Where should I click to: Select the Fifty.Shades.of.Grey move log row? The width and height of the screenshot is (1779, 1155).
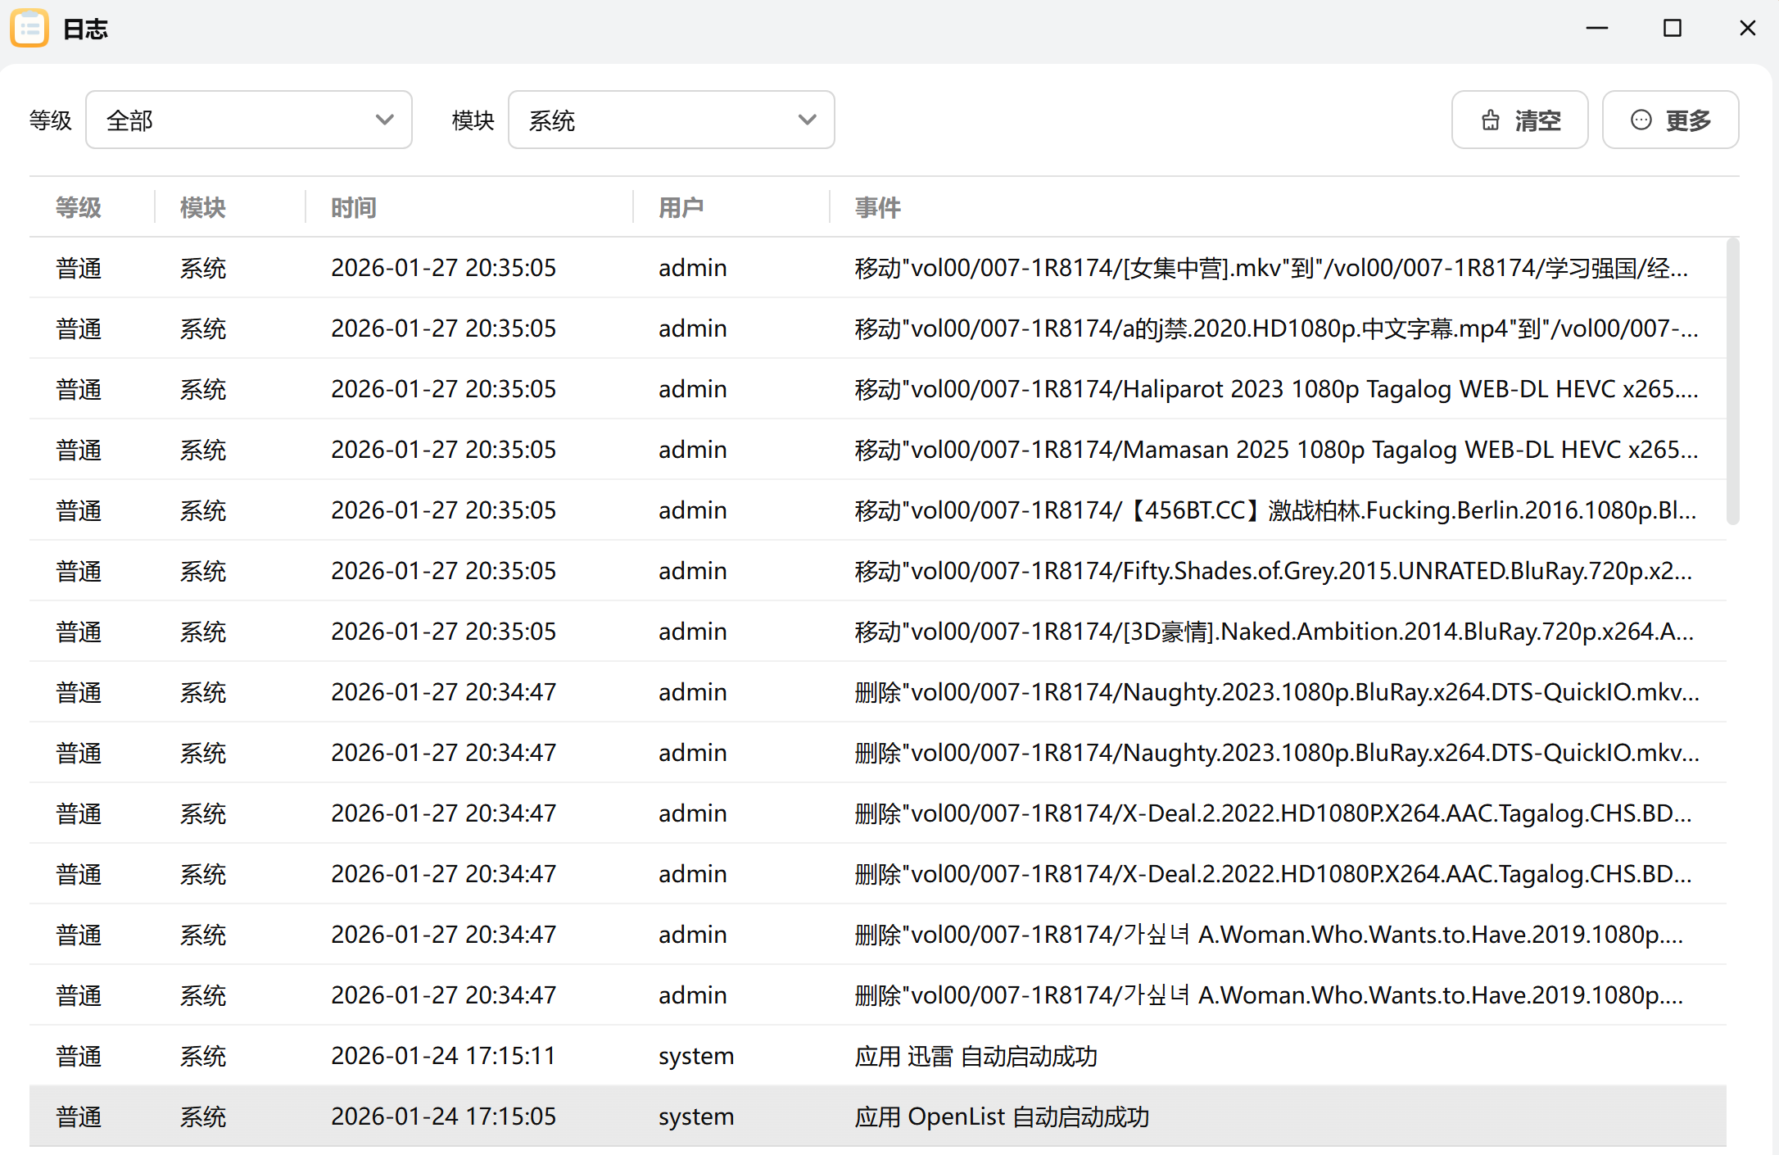coord(876,571)
